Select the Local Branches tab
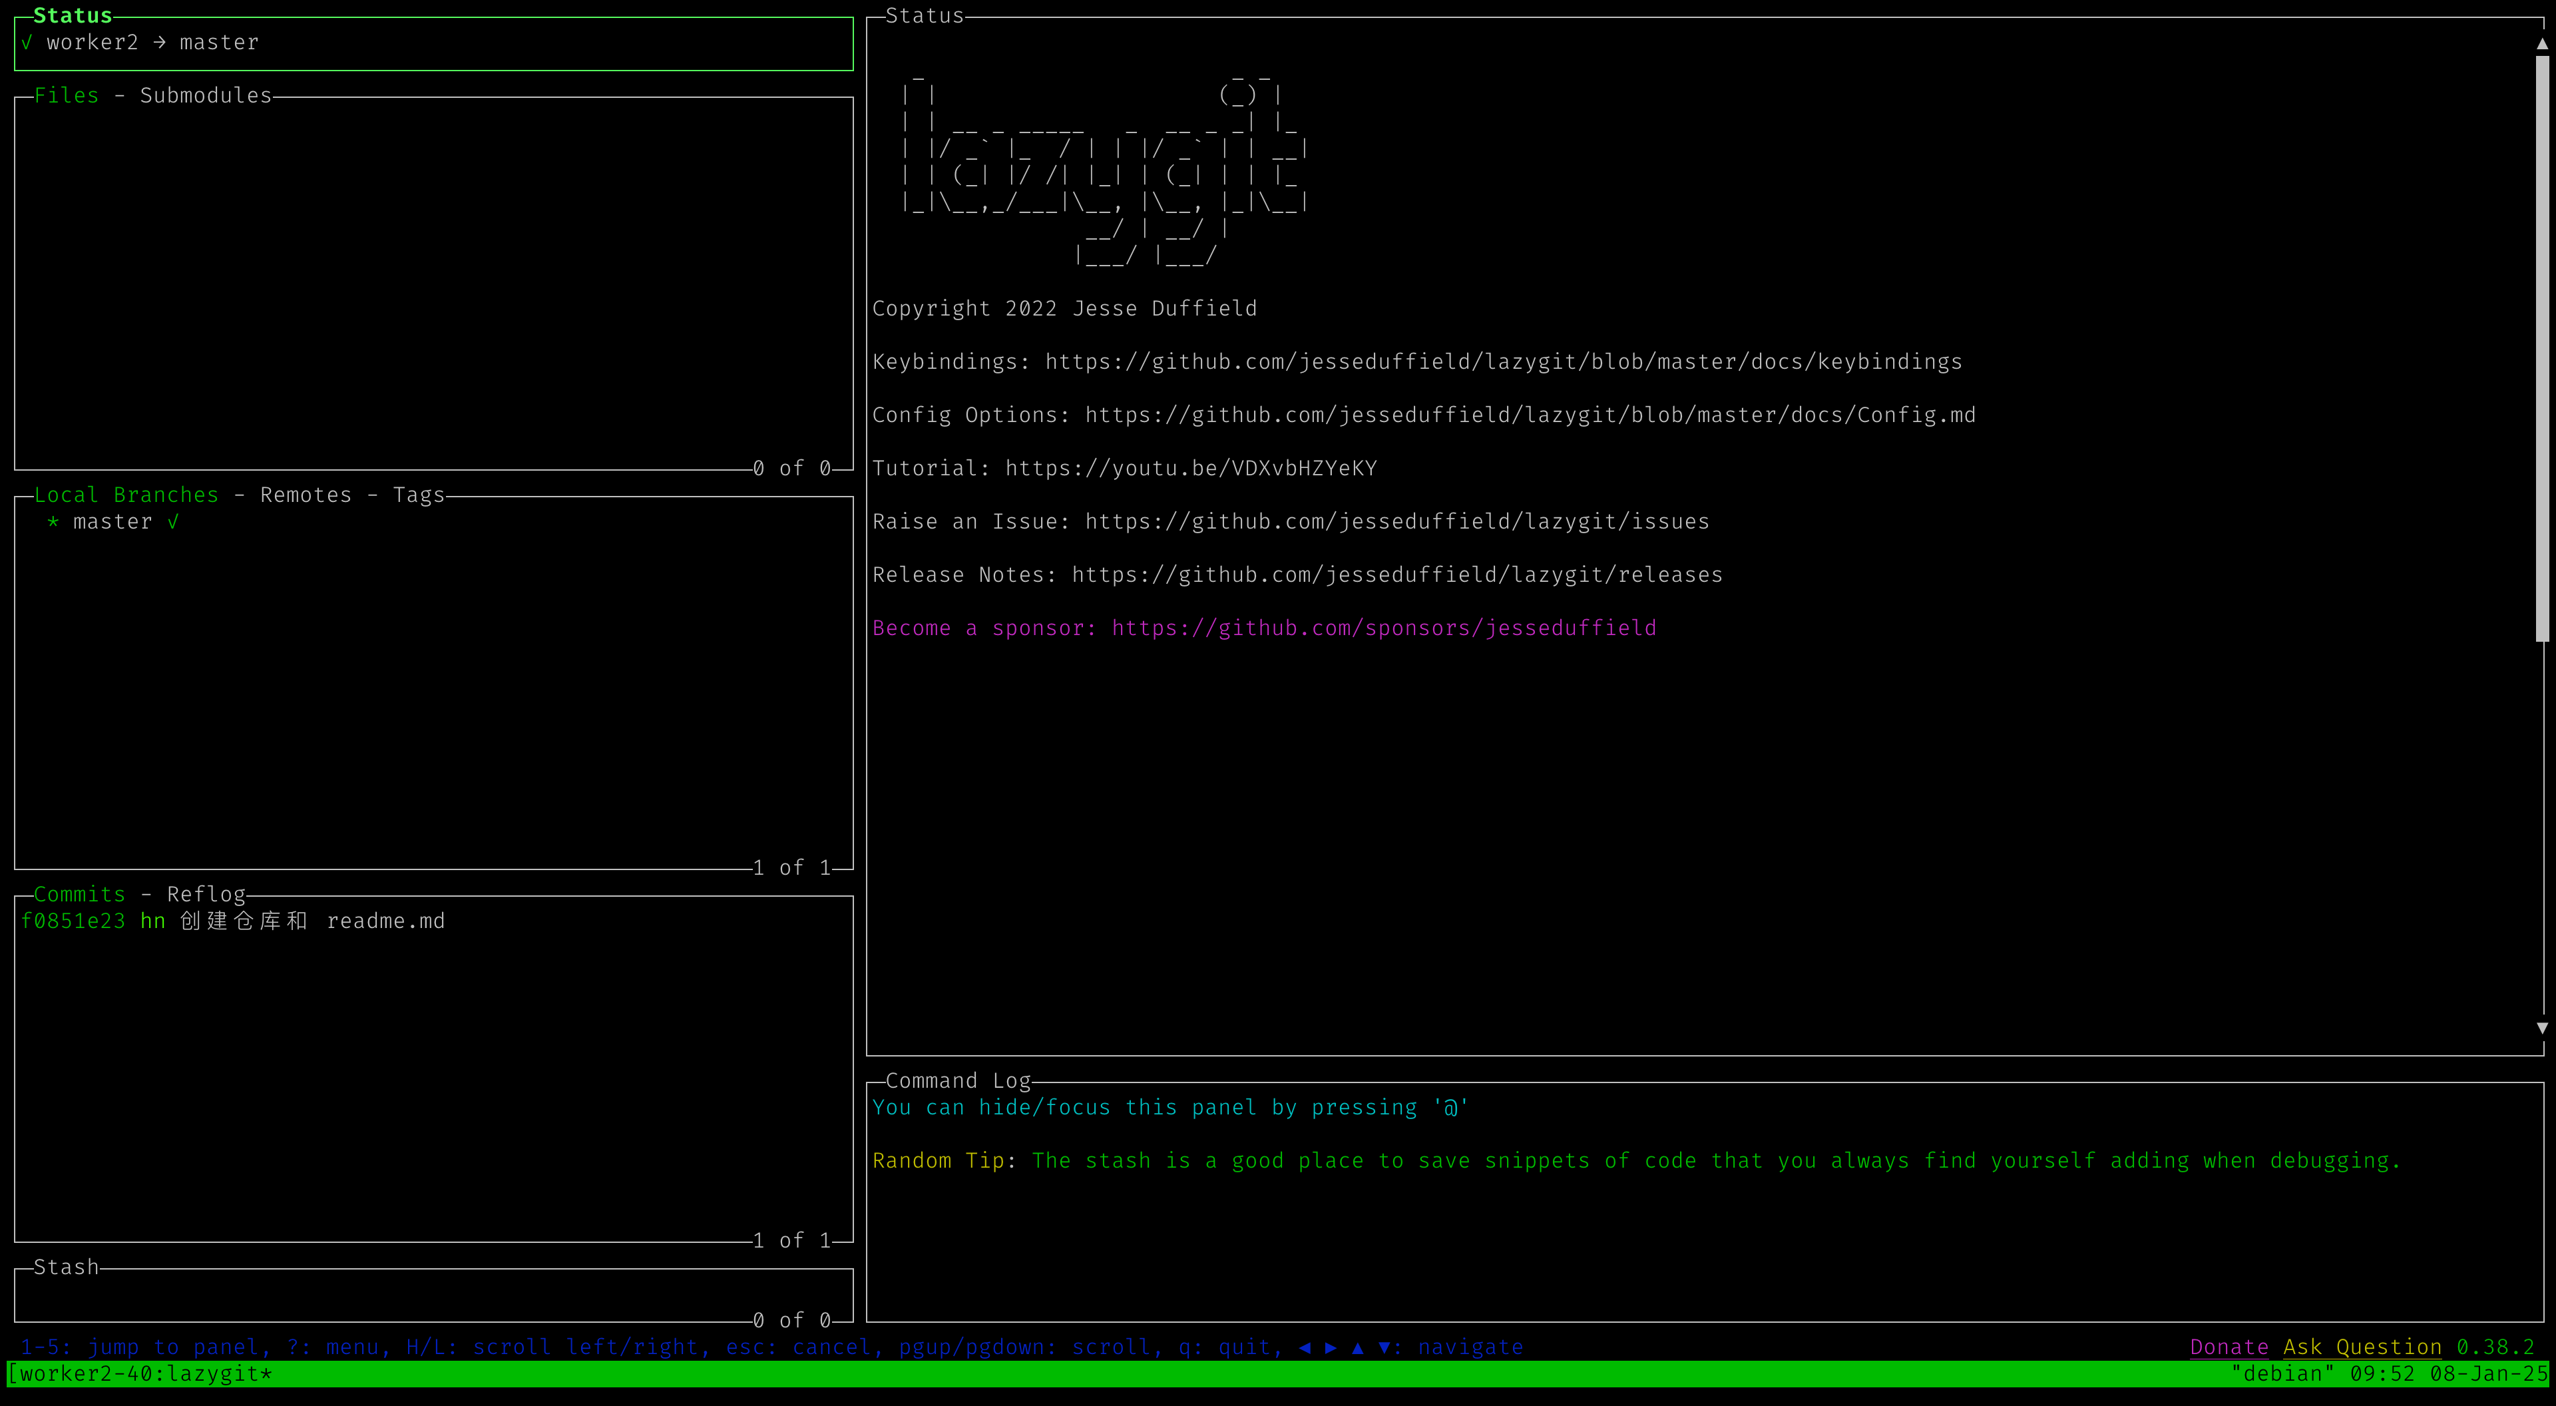 click(126, 494)
